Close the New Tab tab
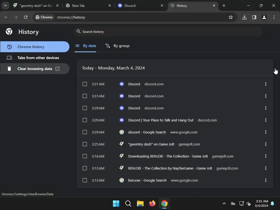The image size is (280, 210). 110,5
